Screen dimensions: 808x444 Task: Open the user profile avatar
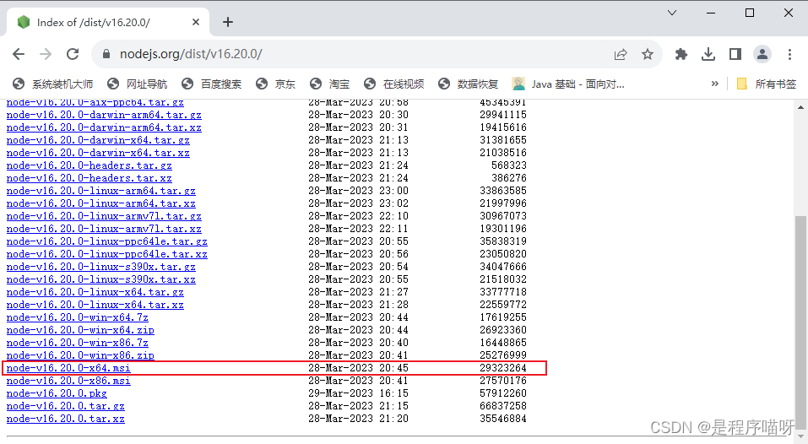(762, 54)
